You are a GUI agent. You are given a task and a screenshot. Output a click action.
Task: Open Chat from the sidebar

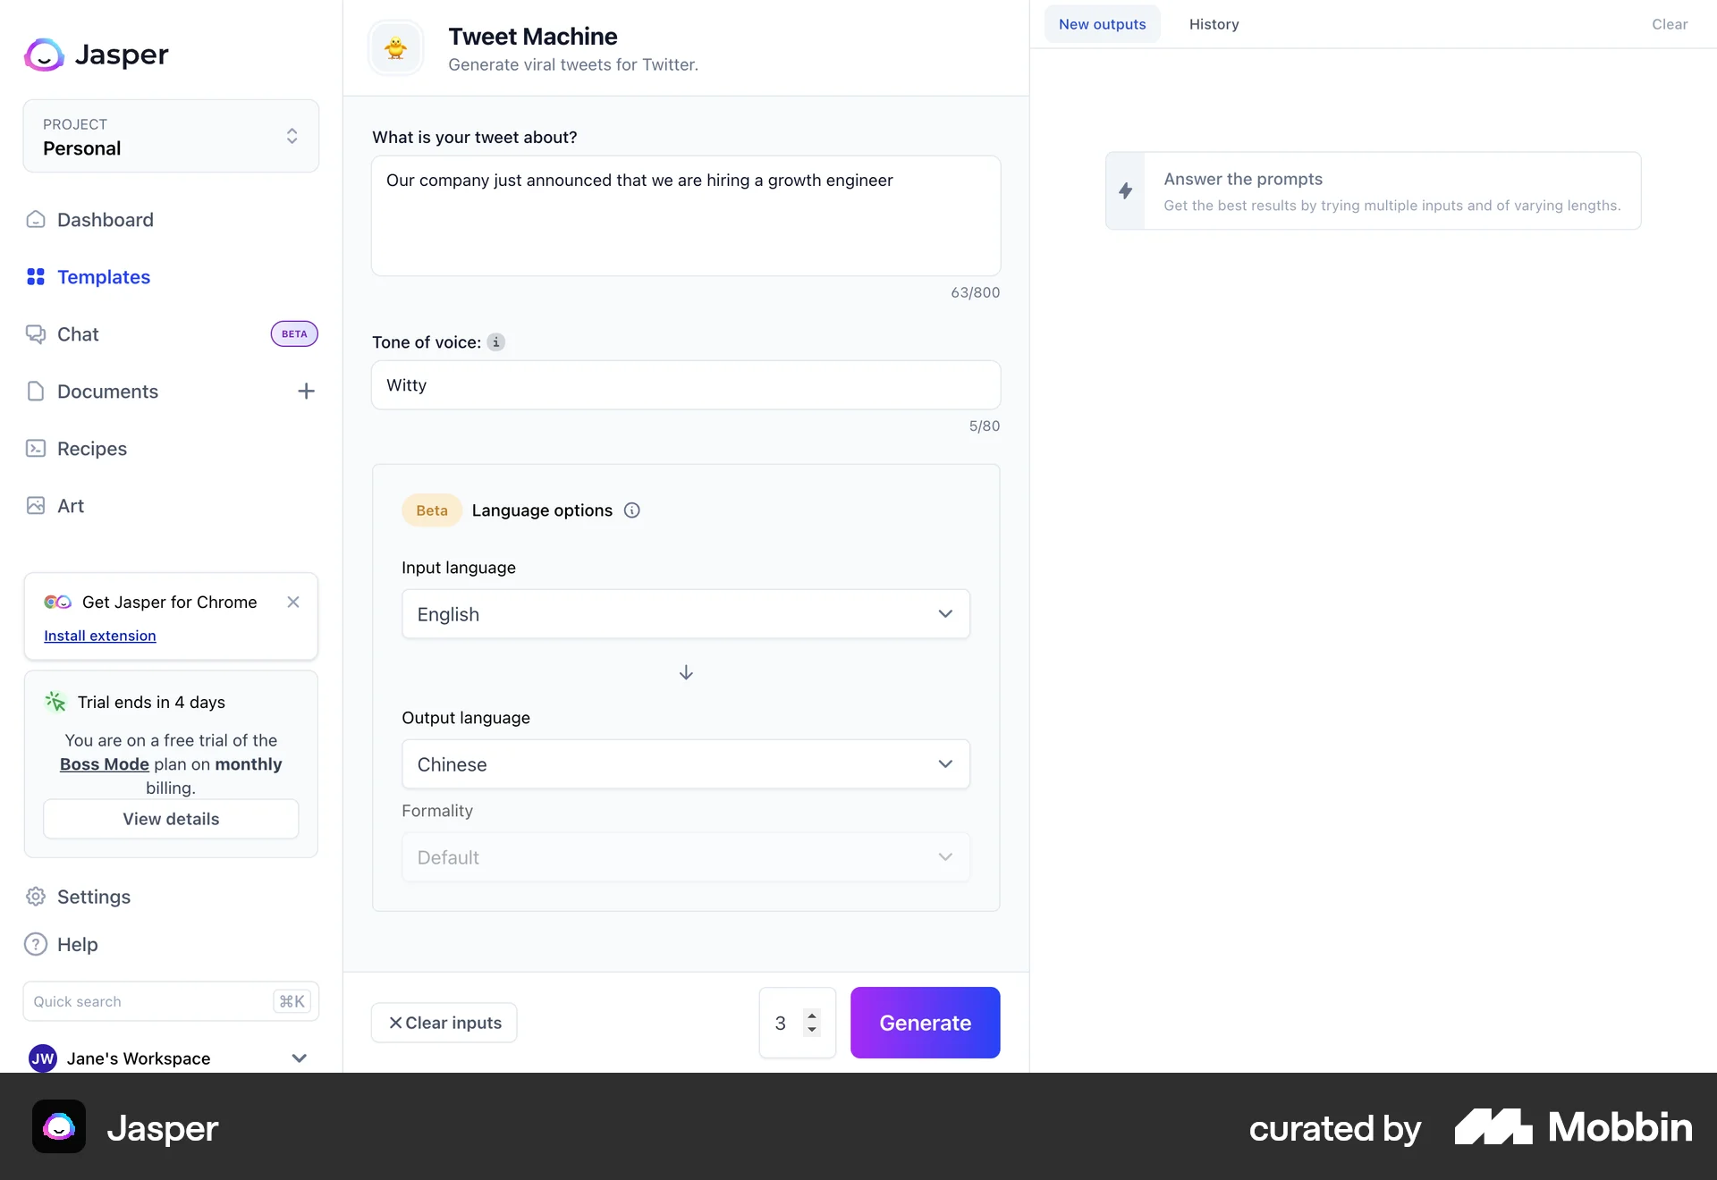(x=78, y=334)
